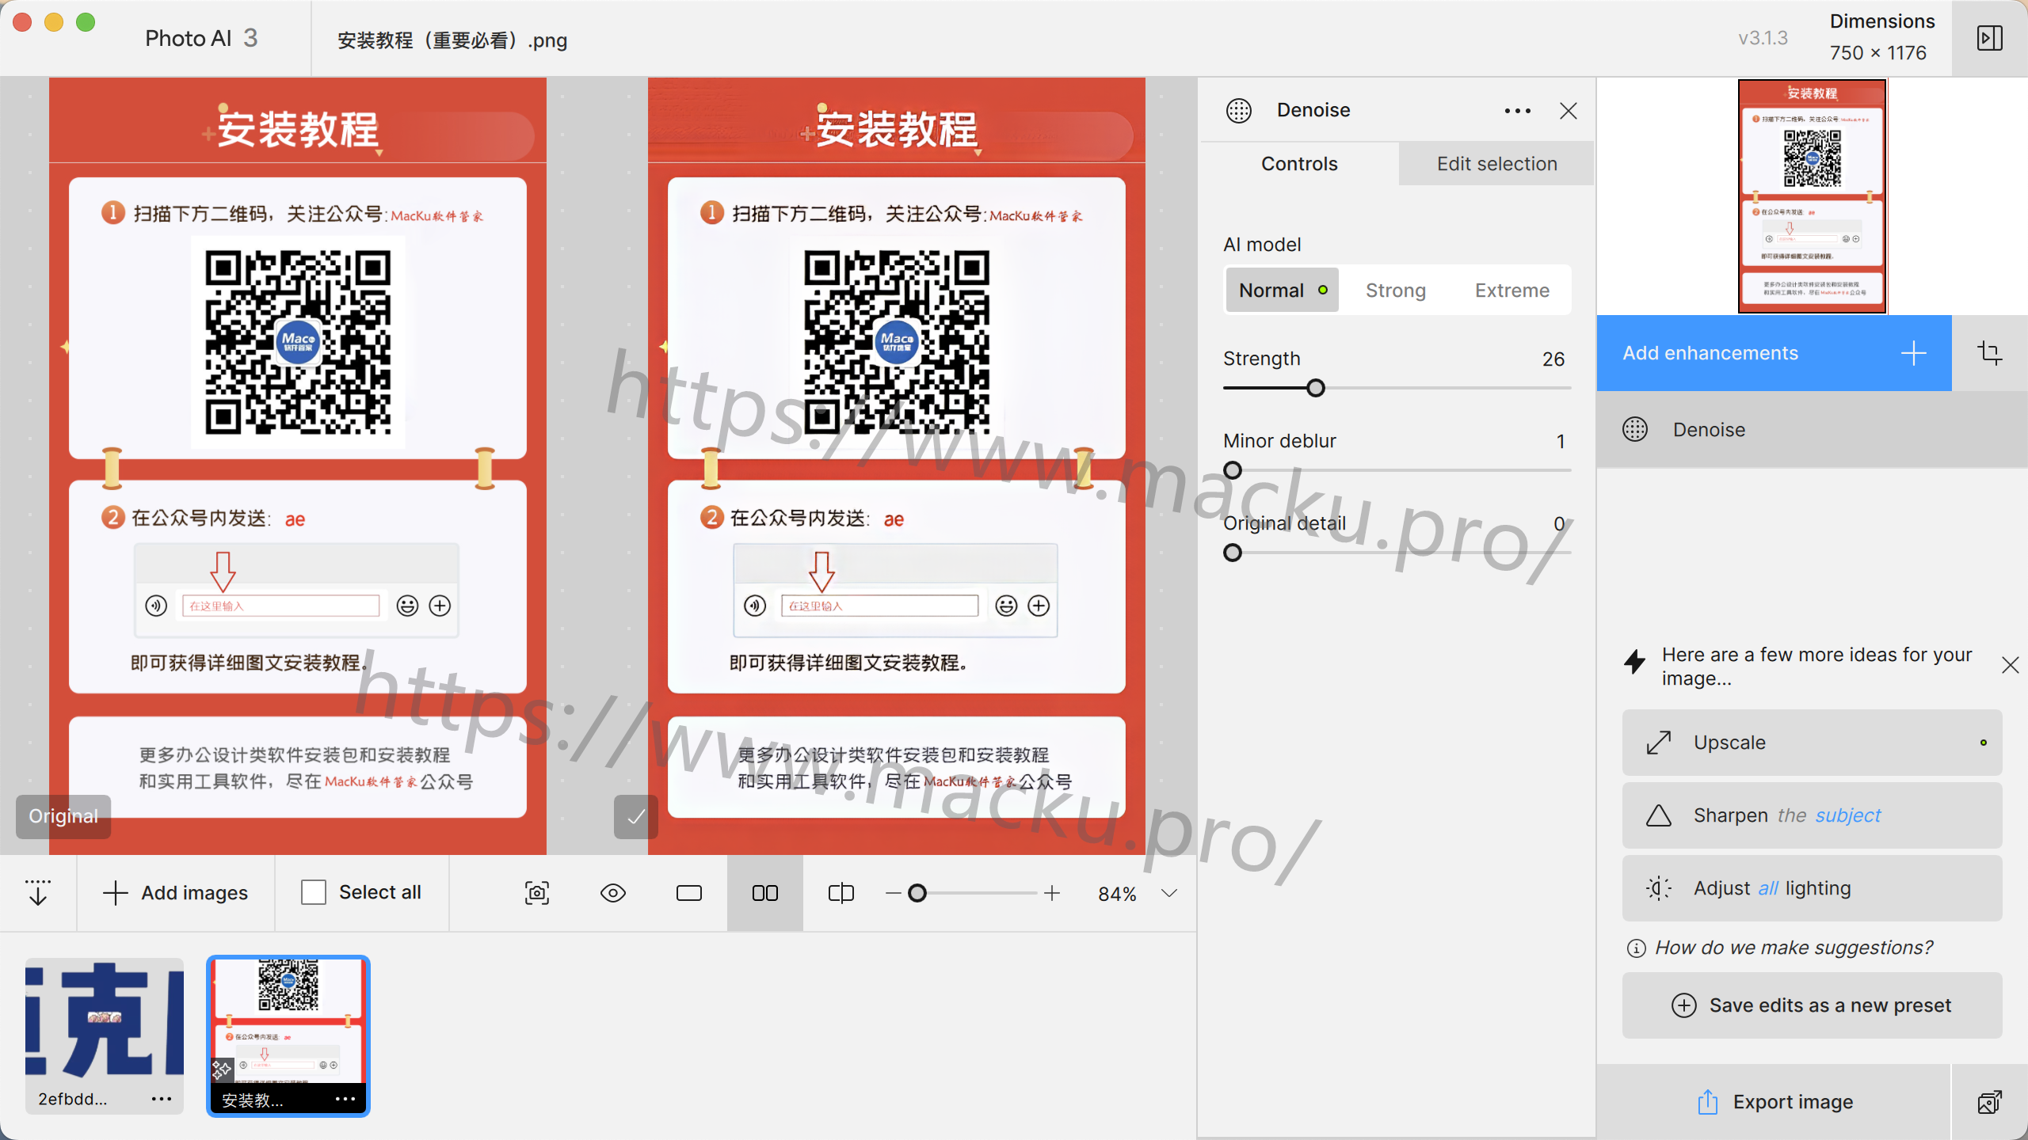Select the 安装教 thumbnail in the tray

pyautogui.click(x=288, y=1035)
